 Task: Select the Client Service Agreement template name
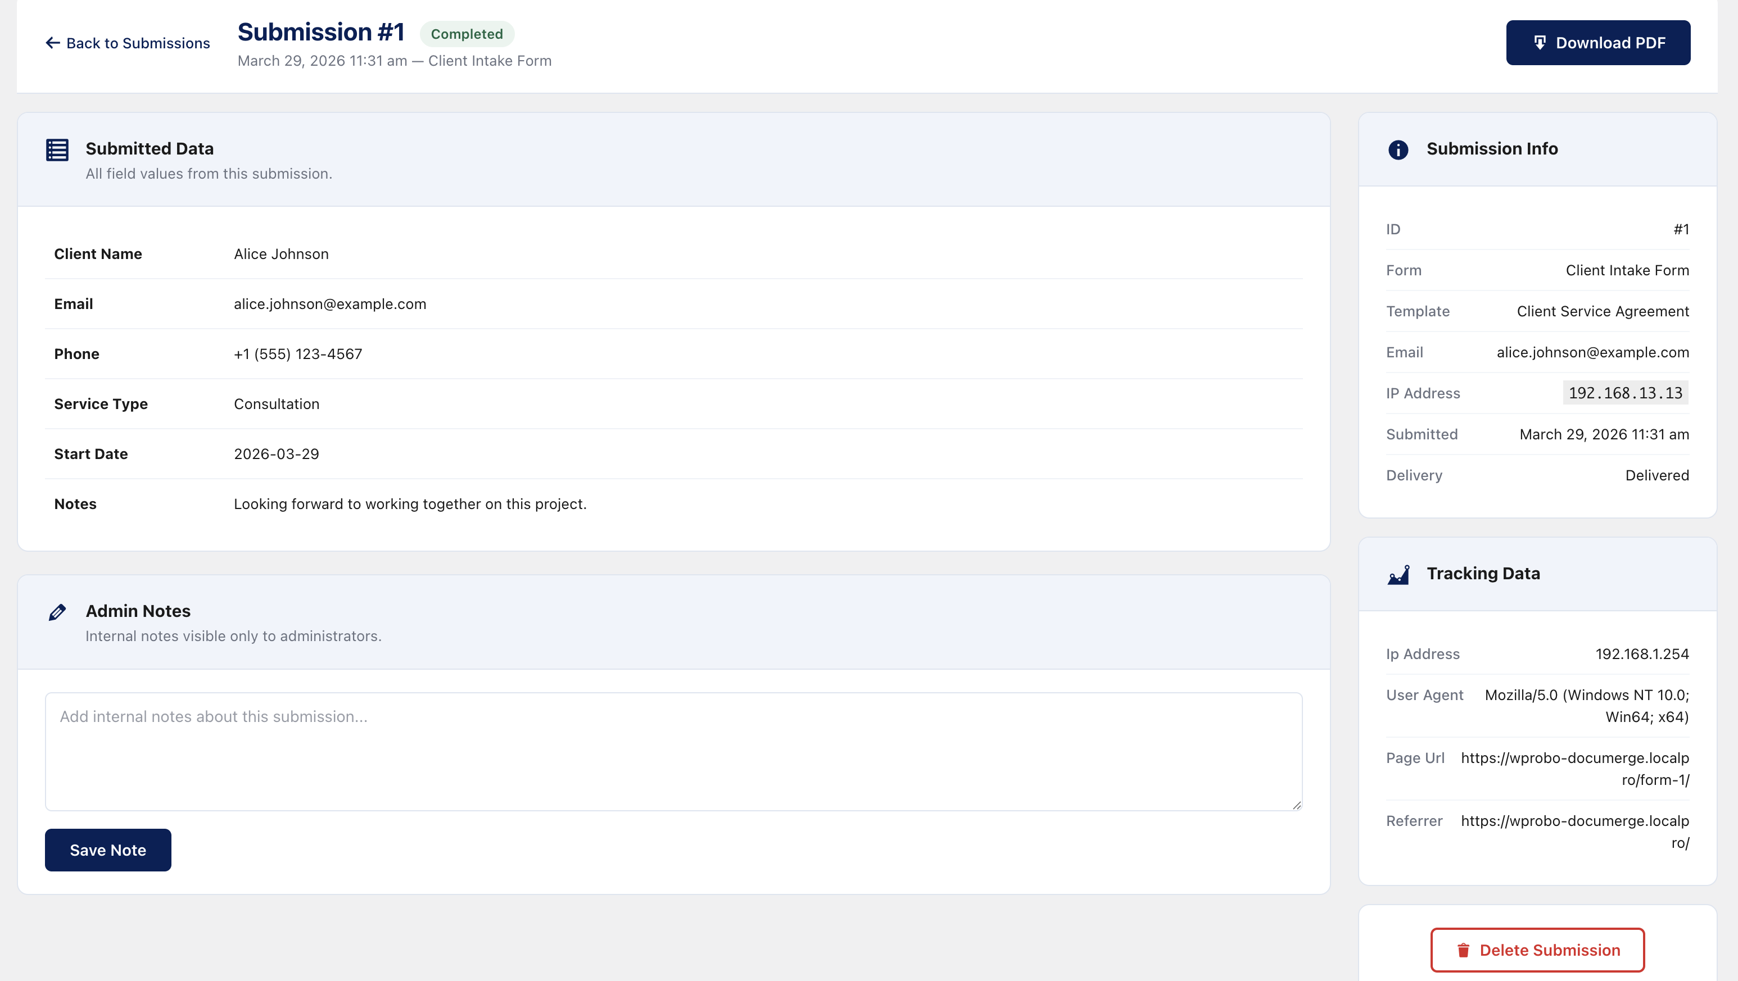(1603, 311)
